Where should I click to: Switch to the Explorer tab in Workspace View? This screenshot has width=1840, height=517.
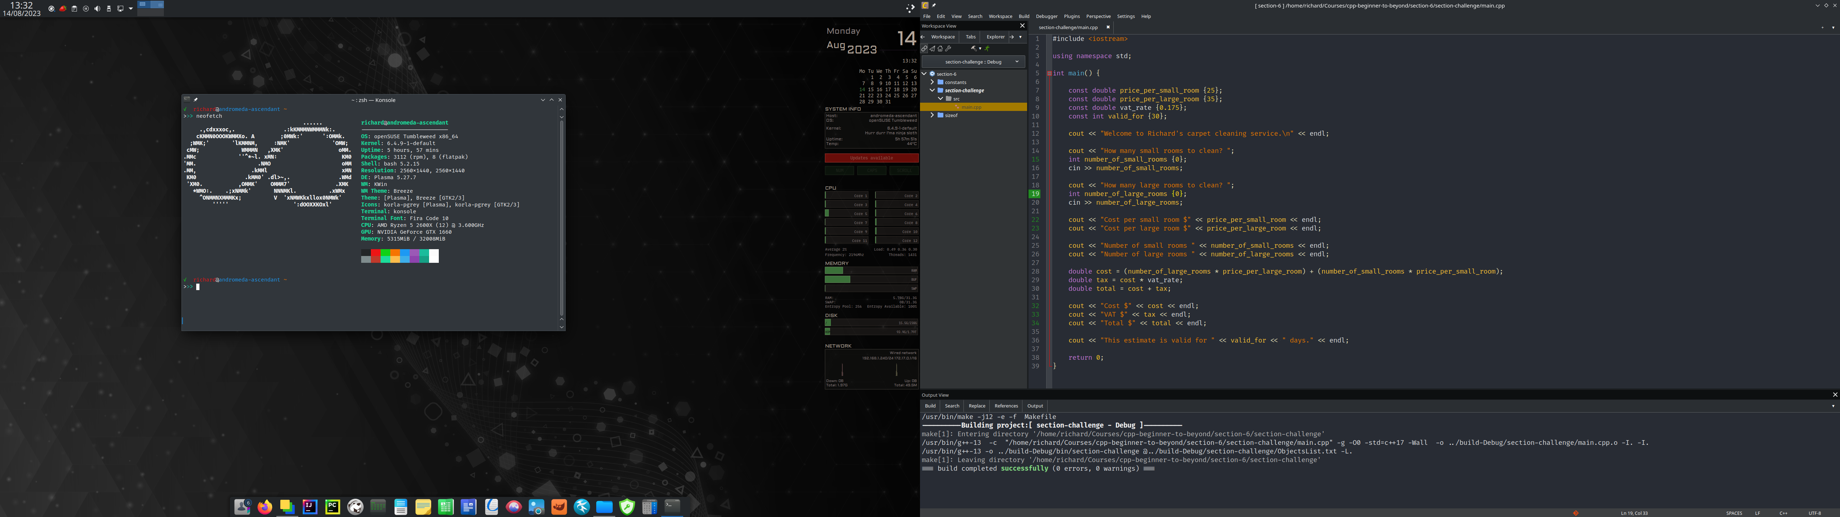996,37
